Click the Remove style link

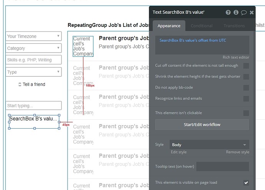click(237, 152)
